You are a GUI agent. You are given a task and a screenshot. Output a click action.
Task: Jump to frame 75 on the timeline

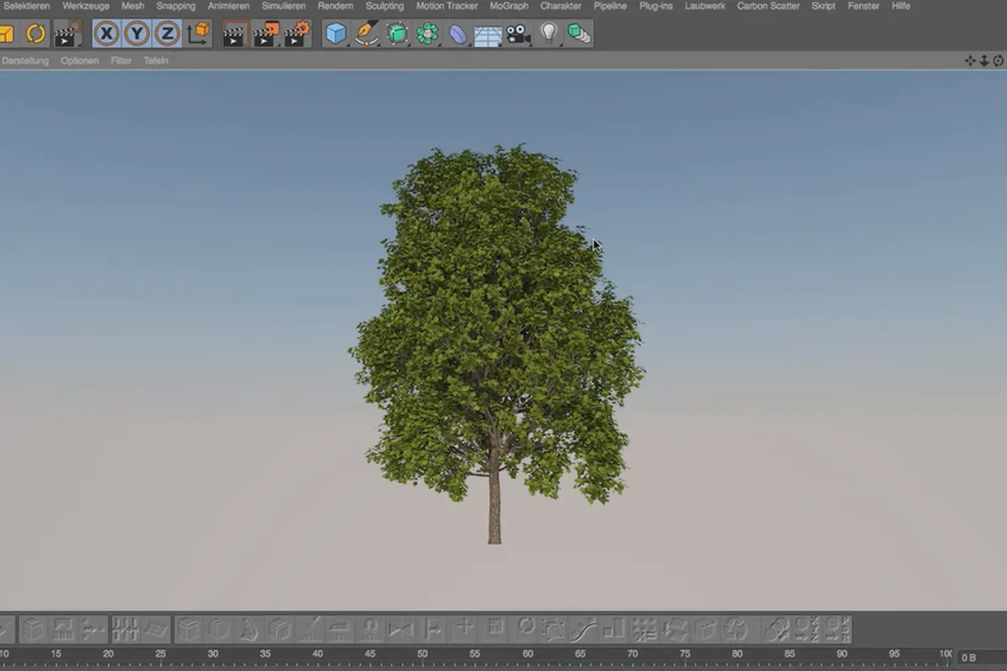(x=685, y=654)
